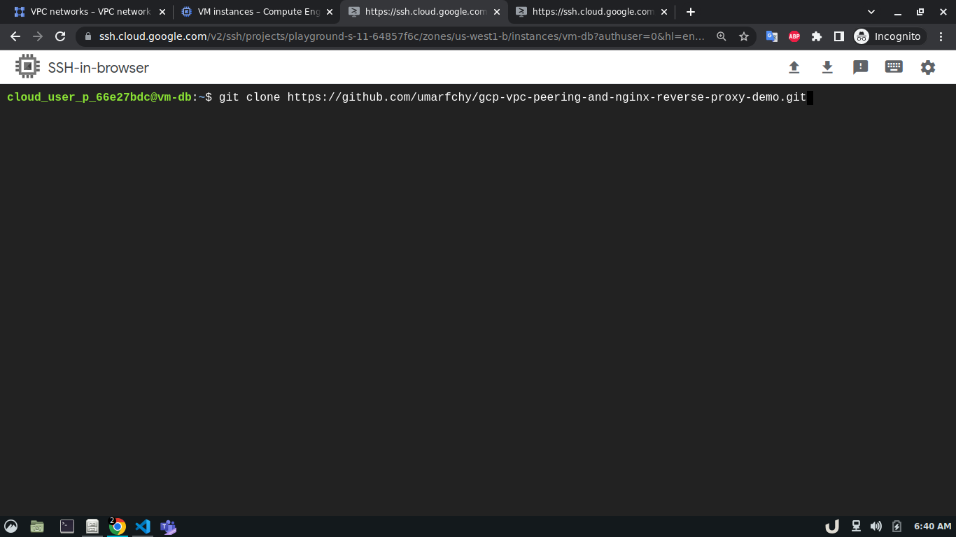Open Microsoft Teams from taskbar
956x537 pixels.
tap(168, 527)
